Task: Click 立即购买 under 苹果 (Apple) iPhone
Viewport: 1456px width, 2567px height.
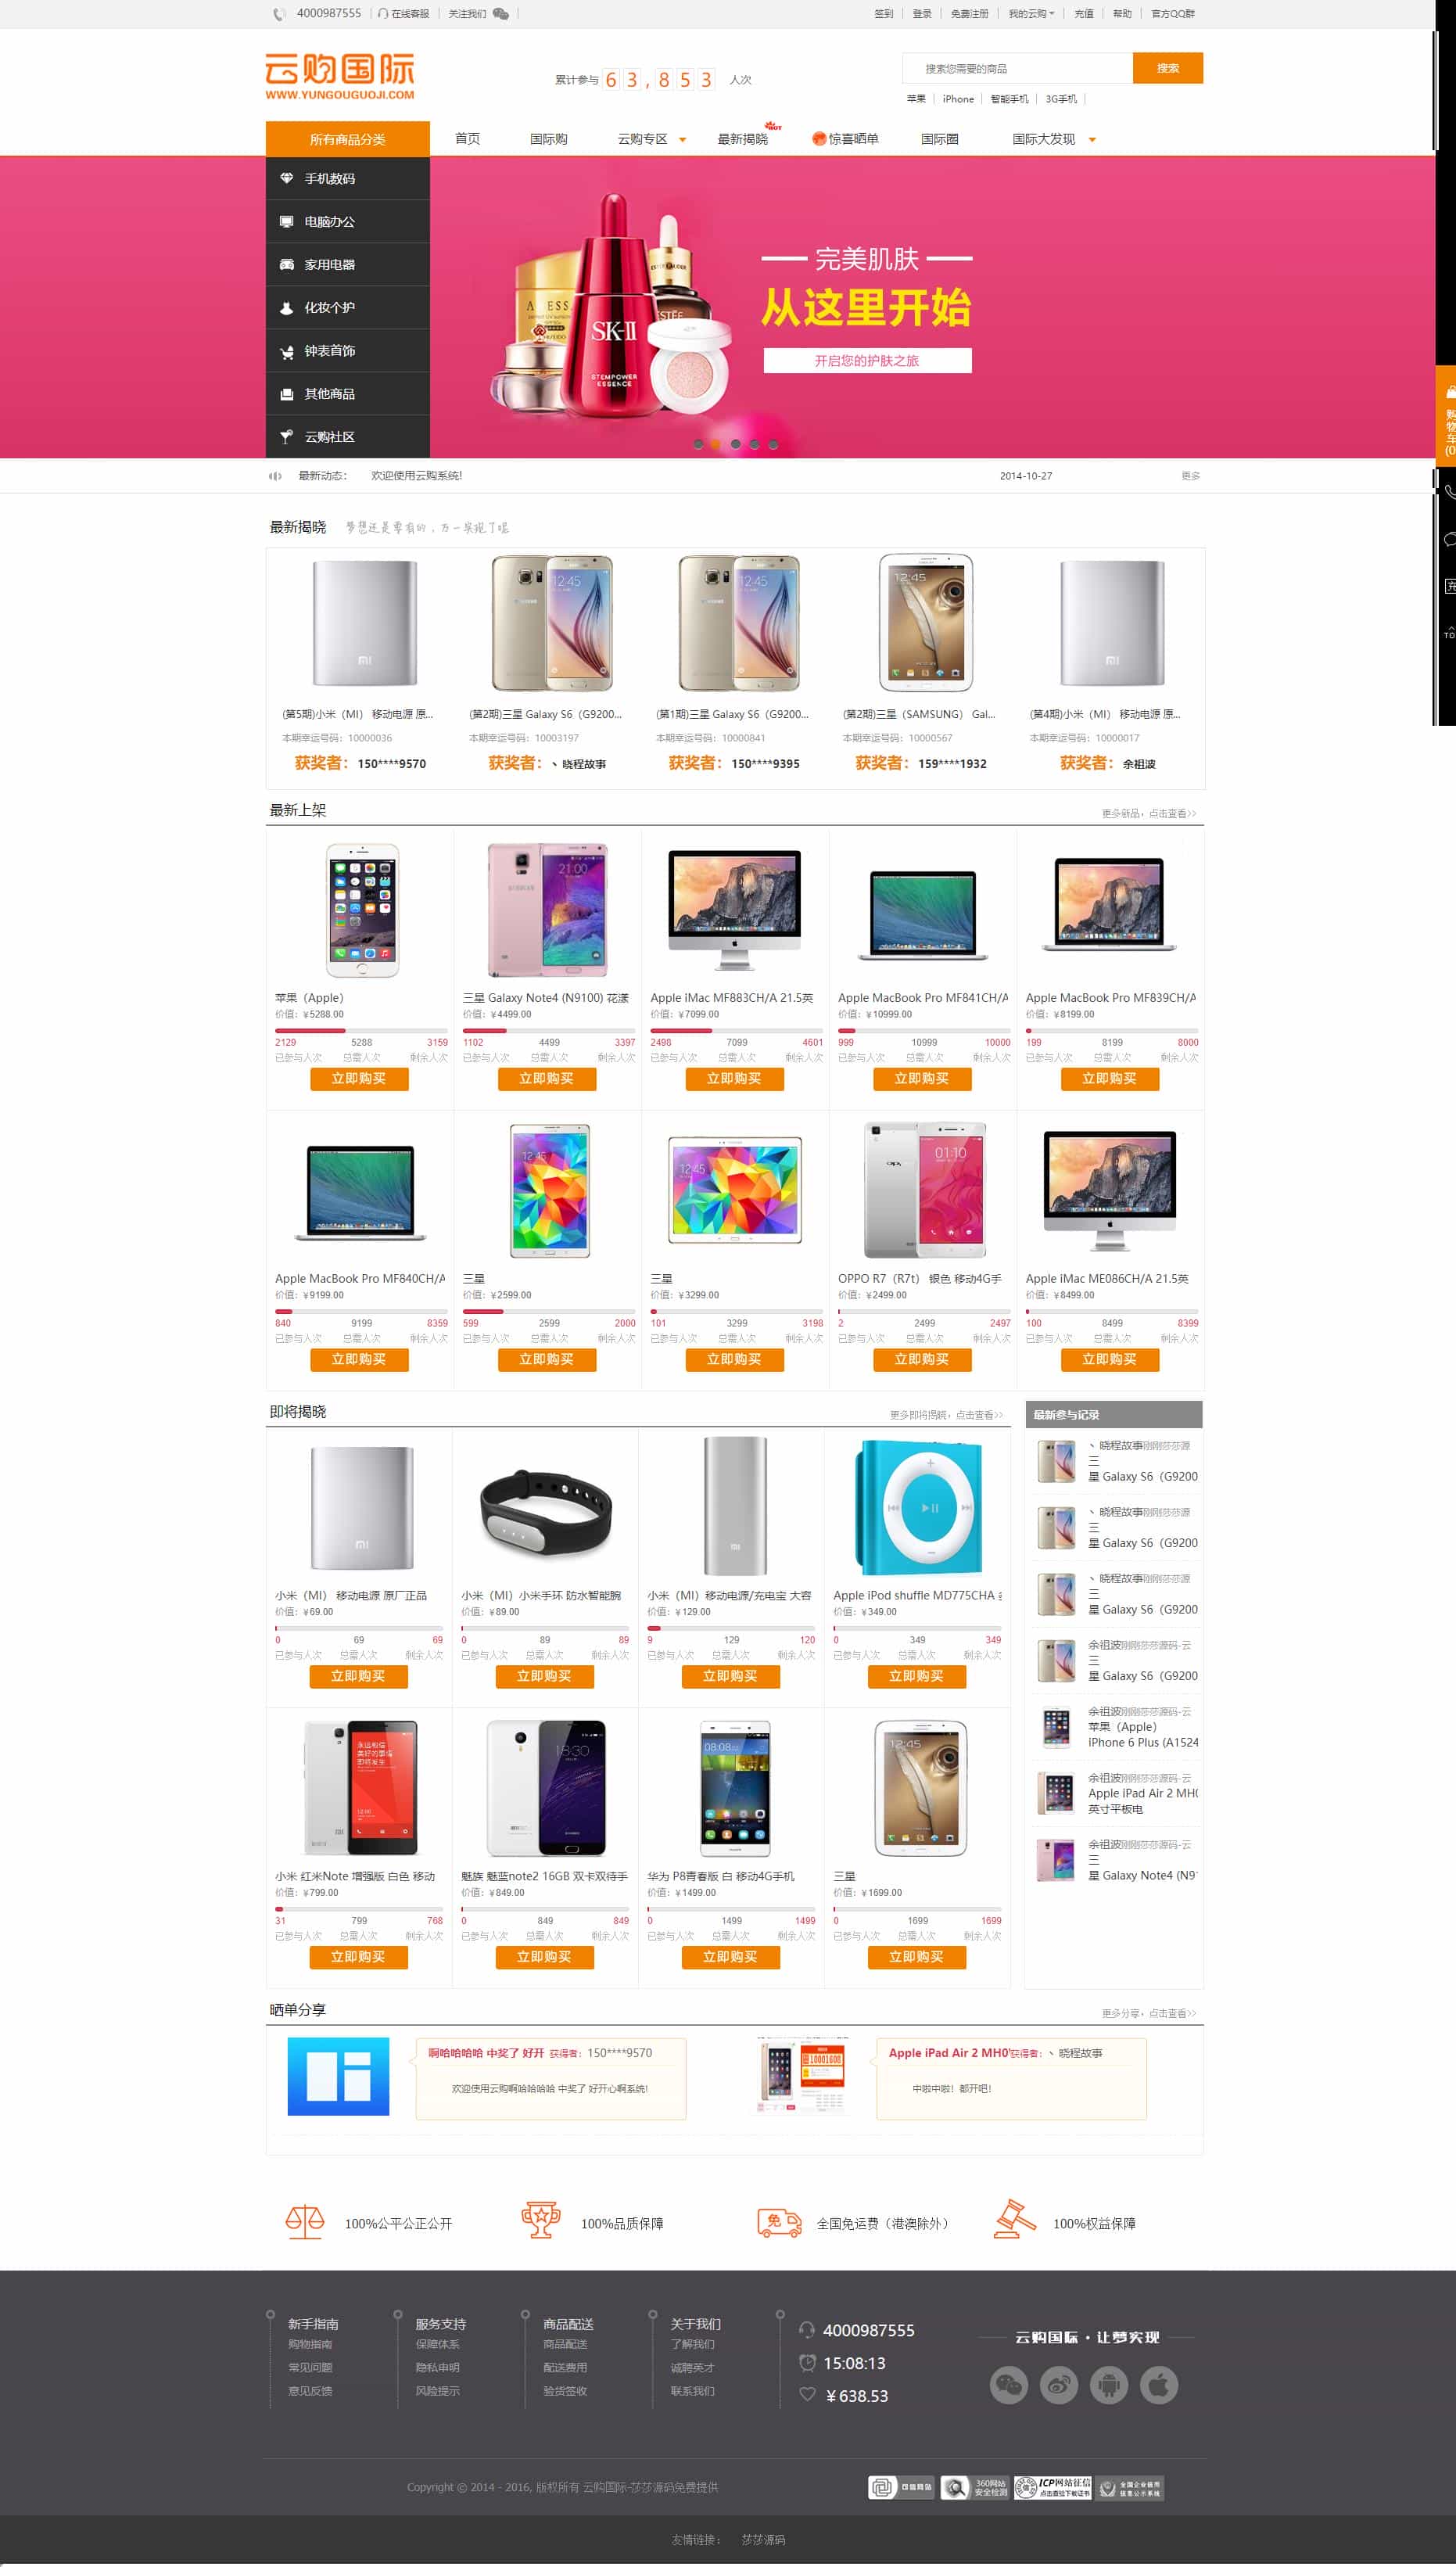Action: click(359, 1078)
